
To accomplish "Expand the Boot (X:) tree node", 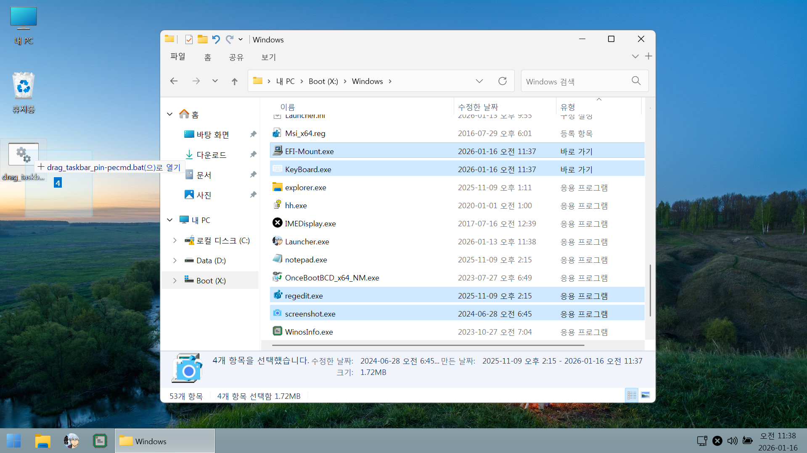I will click(x=175, y=281).
